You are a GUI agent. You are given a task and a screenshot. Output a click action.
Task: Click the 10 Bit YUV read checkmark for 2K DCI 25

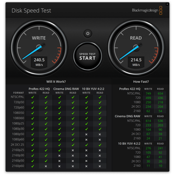[x=100, y=145]
